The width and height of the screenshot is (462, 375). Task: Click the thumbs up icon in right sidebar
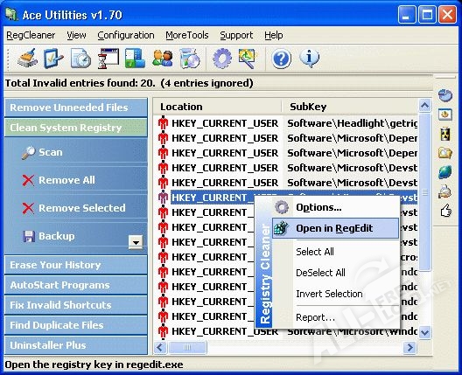pyautogui.click(x=445, y=210)
